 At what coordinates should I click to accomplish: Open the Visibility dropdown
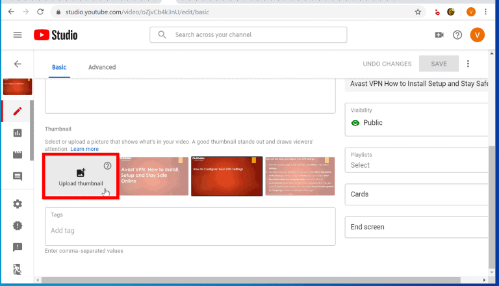coord(416,120)
